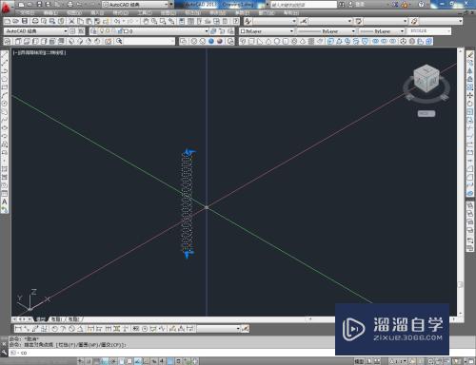Click the vertical scrollbar of drawing area
Screen dimensions: 476x365
click(461, 182)
